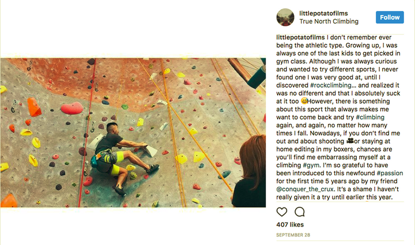Image resolution: width=415 pixels, height=245 pixels.
Task: Click the red-haired person in photo
Action: (x=249, y=171)
